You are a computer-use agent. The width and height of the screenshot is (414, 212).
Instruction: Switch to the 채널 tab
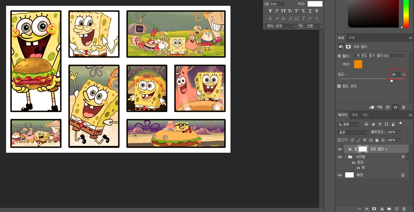pos(355,115)
